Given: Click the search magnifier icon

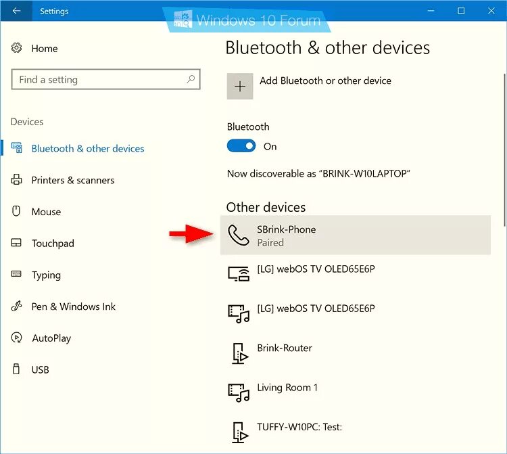Looking at the screenshot, I should point(191,79).
